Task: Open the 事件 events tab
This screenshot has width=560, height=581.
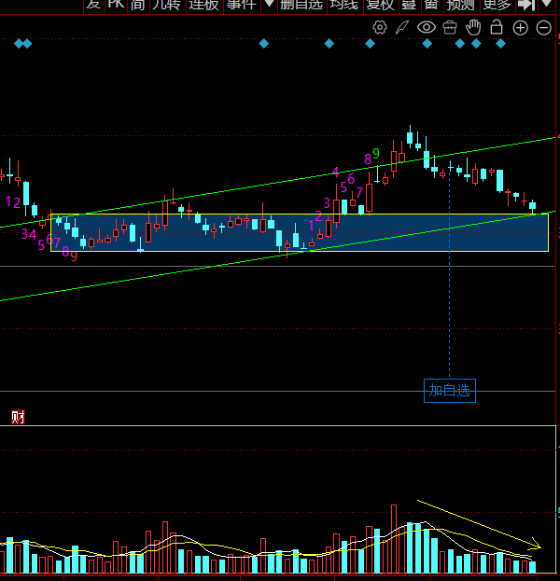Action: [x=242, y=6]
